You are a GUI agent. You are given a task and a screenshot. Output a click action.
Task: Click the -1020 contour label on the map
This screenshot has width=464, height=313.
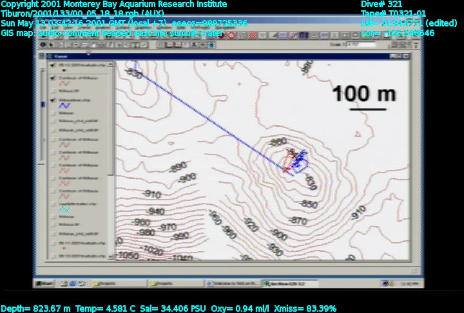[x=151, y=249]
